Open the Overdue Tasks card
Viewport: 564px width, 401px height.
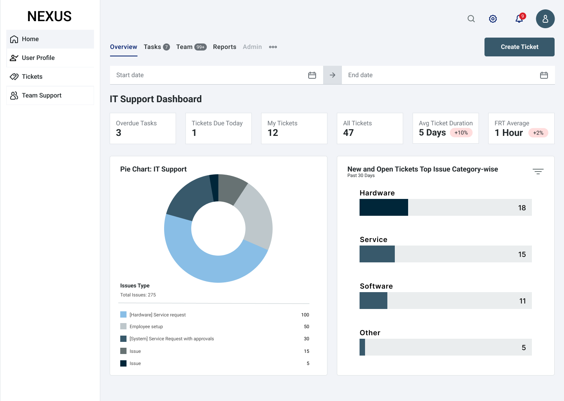(x=143, y=128)
